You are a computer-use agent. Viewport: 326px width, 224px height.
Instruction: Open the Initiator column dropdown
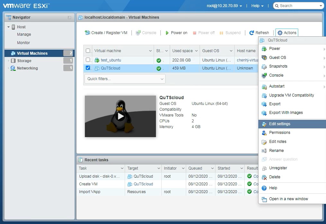183,168
